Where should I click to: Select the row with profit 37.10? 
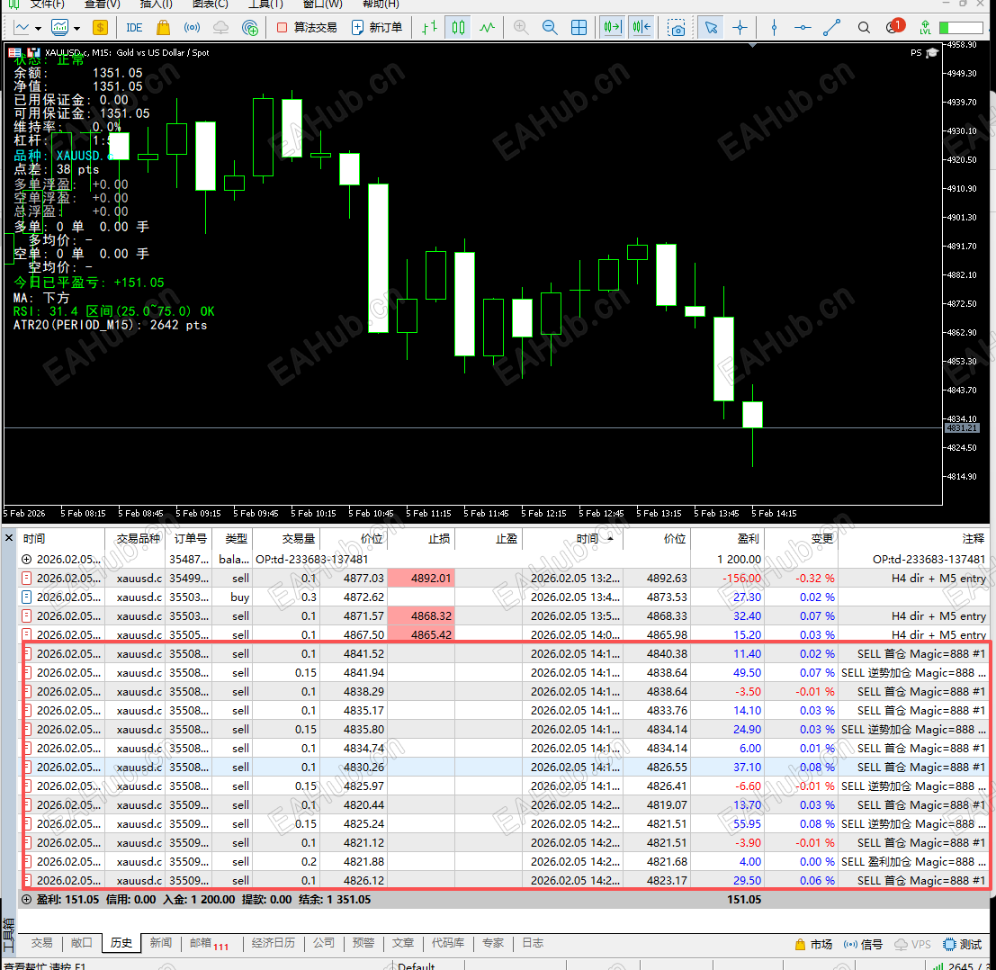[x=505, y=768]
